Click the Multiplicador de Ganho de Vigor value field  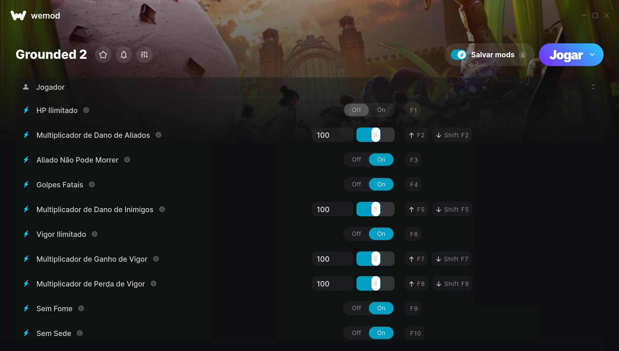pos(332,259)
